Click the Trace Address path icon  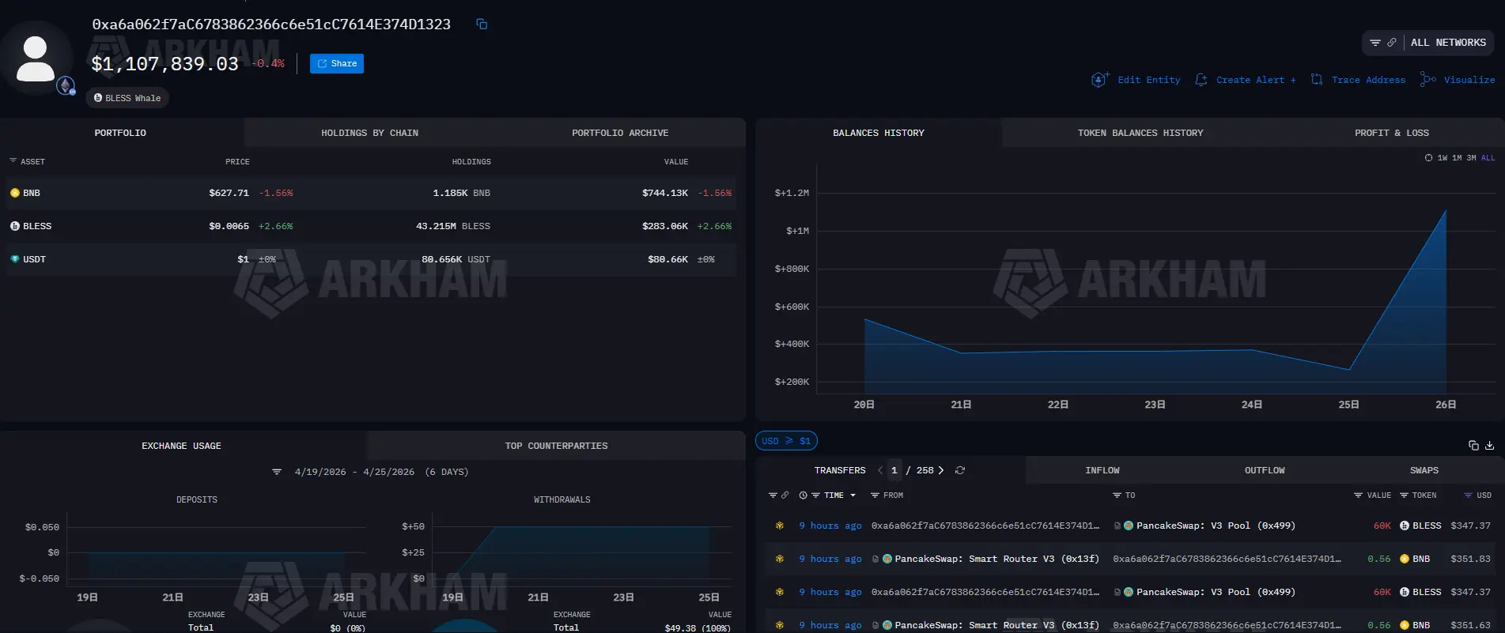click(1317, 80)
